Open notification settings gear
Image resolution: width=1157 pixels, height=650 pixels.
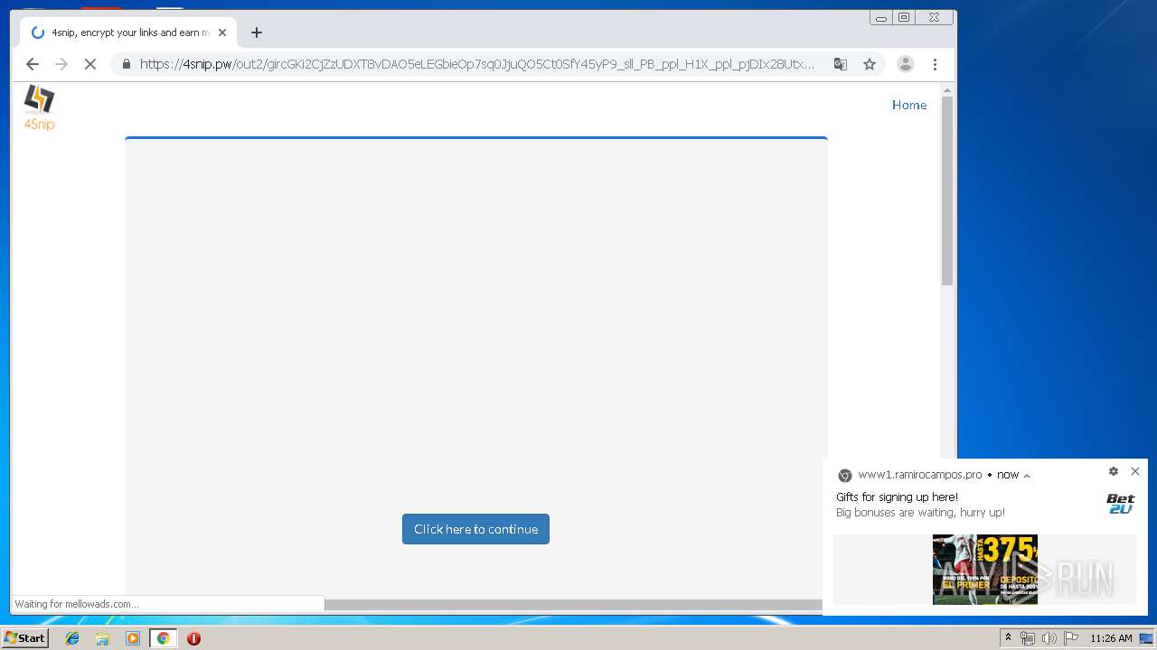(1114, 471)
